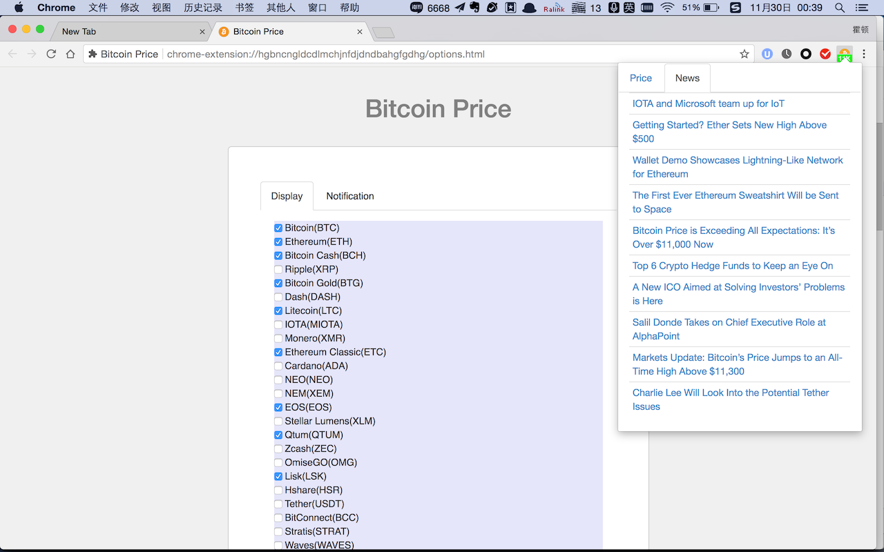Uncheck the Ethereum(ETH) checkbox
The image size is (884, 552).
click(278, 241)
